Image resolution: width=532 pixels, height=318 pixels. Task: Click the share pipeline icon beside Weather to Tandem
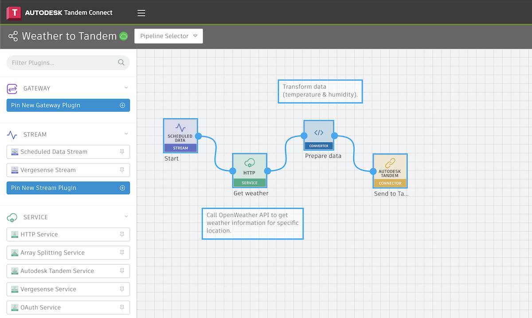pos(13,36)
